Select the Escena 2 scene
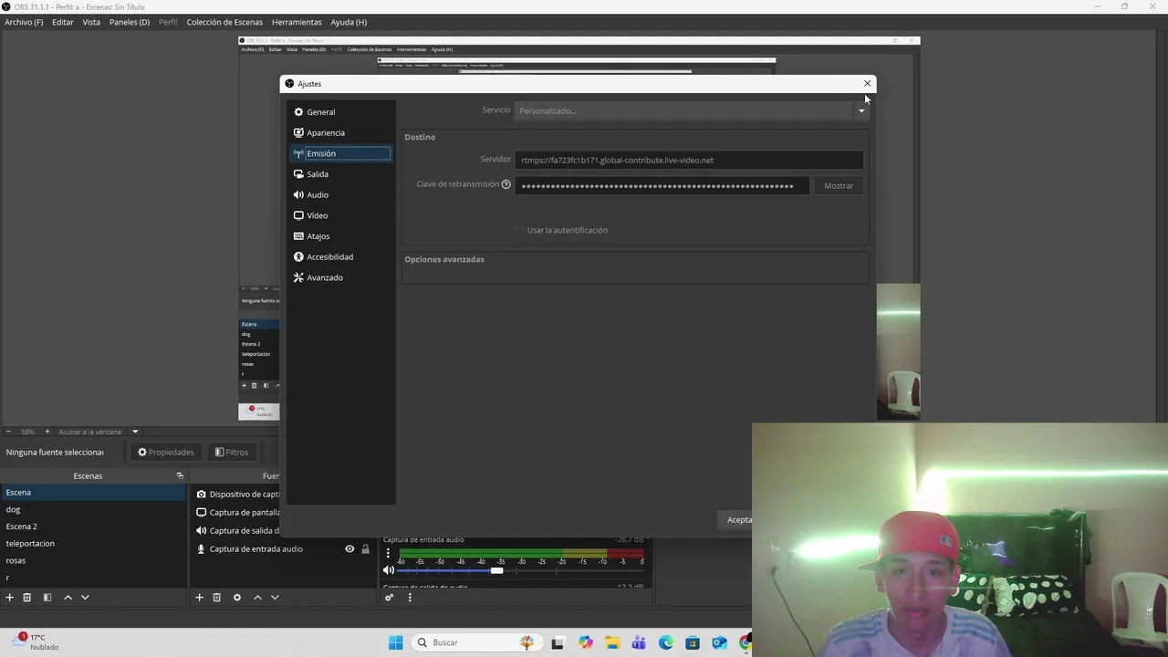1168x657 pixels. coord(93,527)
